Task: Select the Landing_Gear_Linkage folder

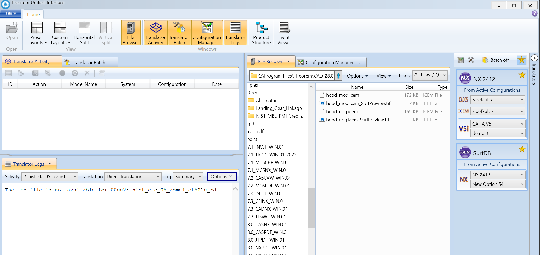Action: click(279, 108)
